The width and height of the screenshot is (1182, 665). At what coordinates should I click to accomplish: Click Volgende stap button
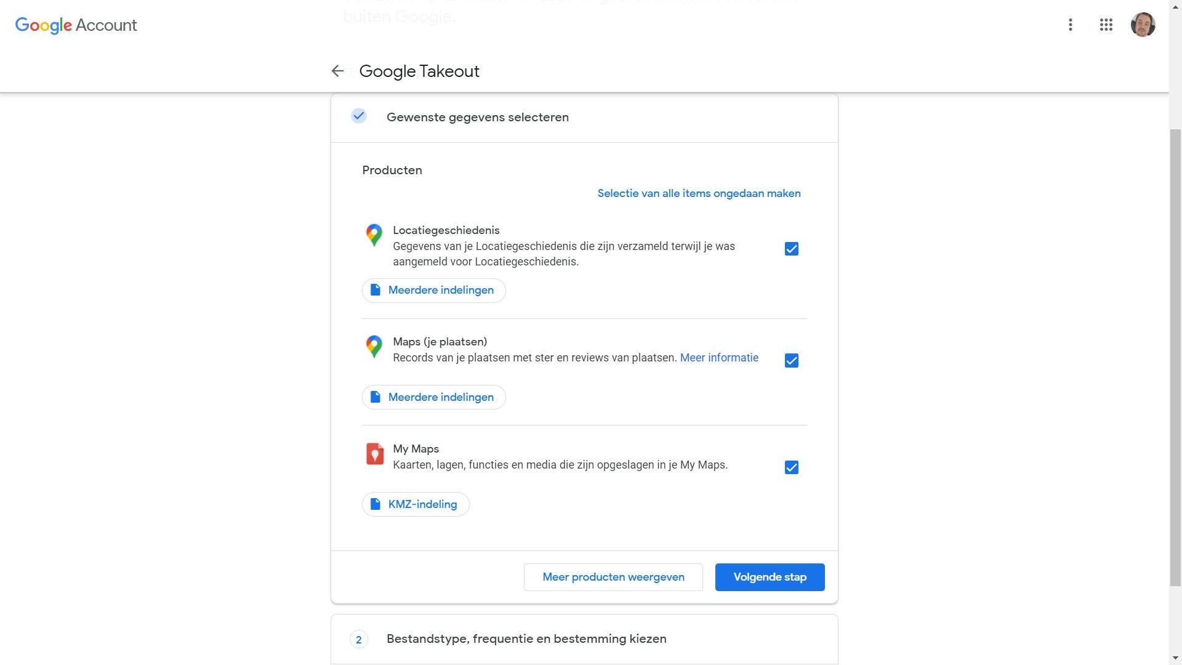[x=770, y=578]
